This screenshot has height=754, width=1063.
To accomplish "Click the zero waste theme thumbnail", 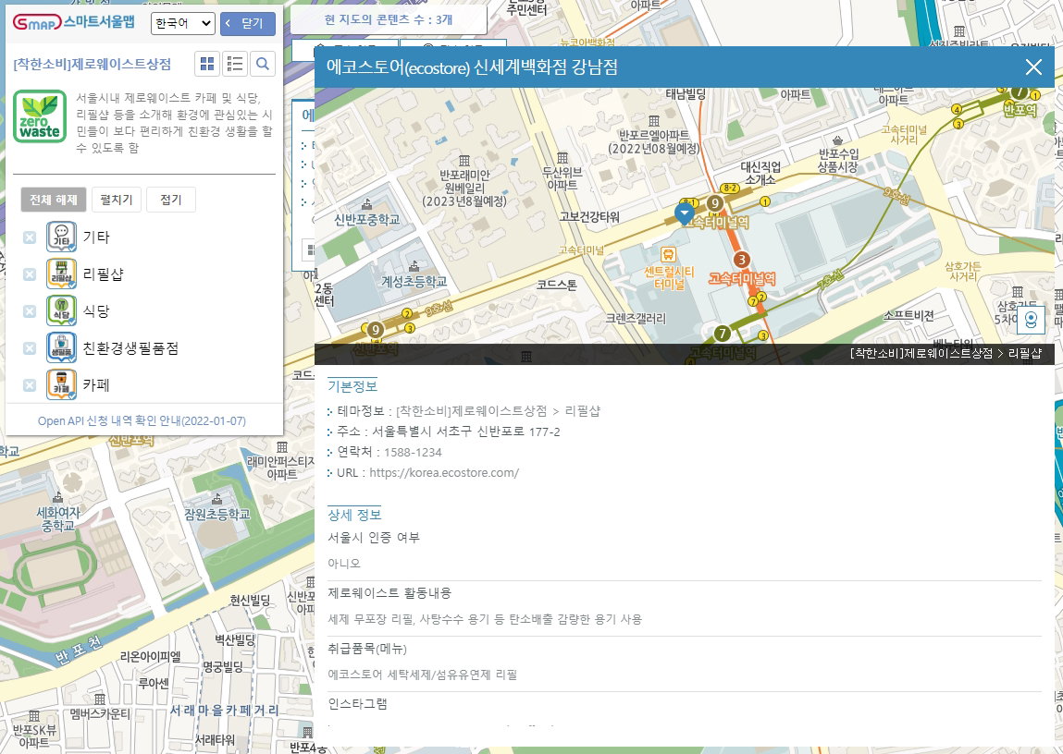I will pyautogui.click(x=40, y=116).
